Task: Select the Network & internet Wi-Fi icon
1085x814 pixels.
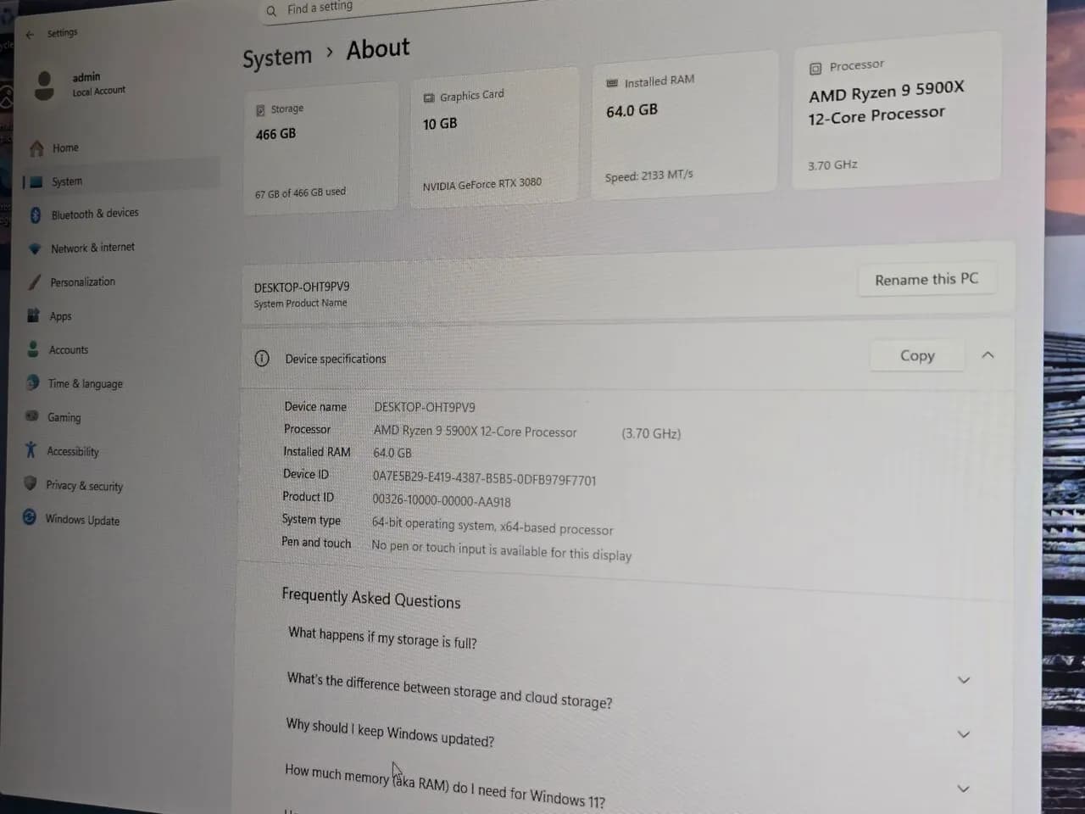Action: (x=35, y=248)
